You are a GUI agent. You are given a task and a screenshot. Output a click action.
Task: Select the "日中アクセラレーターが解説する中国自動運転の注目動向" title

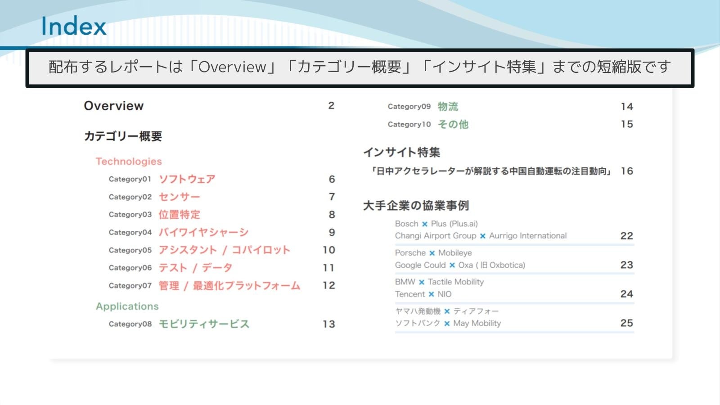point(491,171)
